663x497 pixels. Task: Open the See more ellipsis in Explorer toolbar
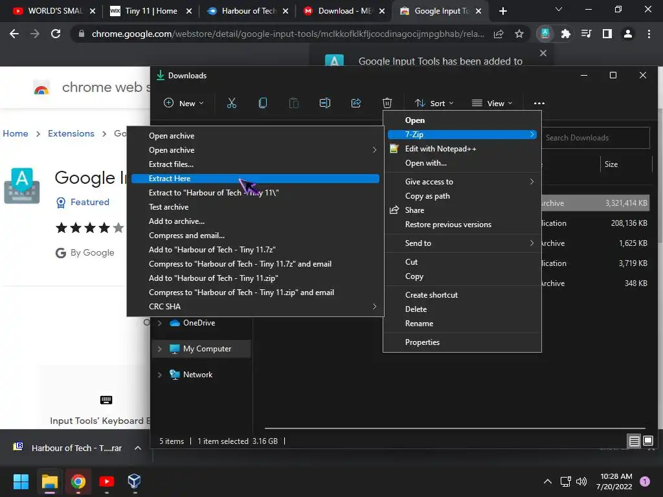coord(539,103)
